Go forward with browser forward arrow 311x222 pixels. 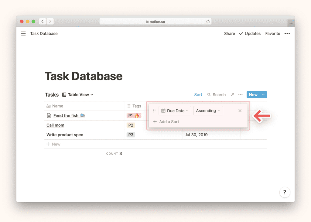(50, 22)
